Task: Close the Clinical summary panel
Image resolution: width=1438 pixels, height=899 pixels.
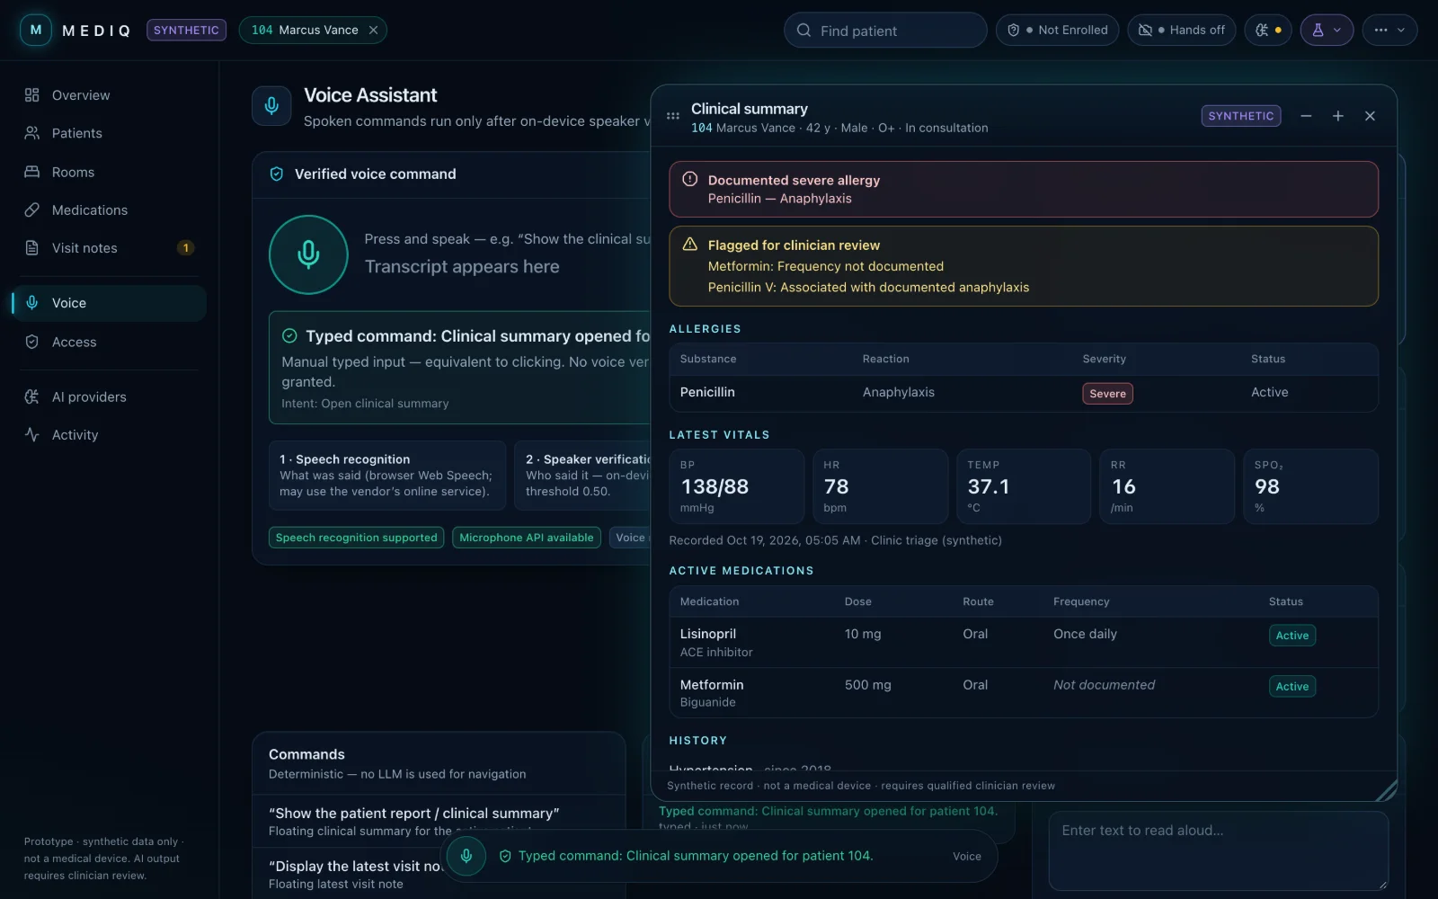Action: point(1370,116)
